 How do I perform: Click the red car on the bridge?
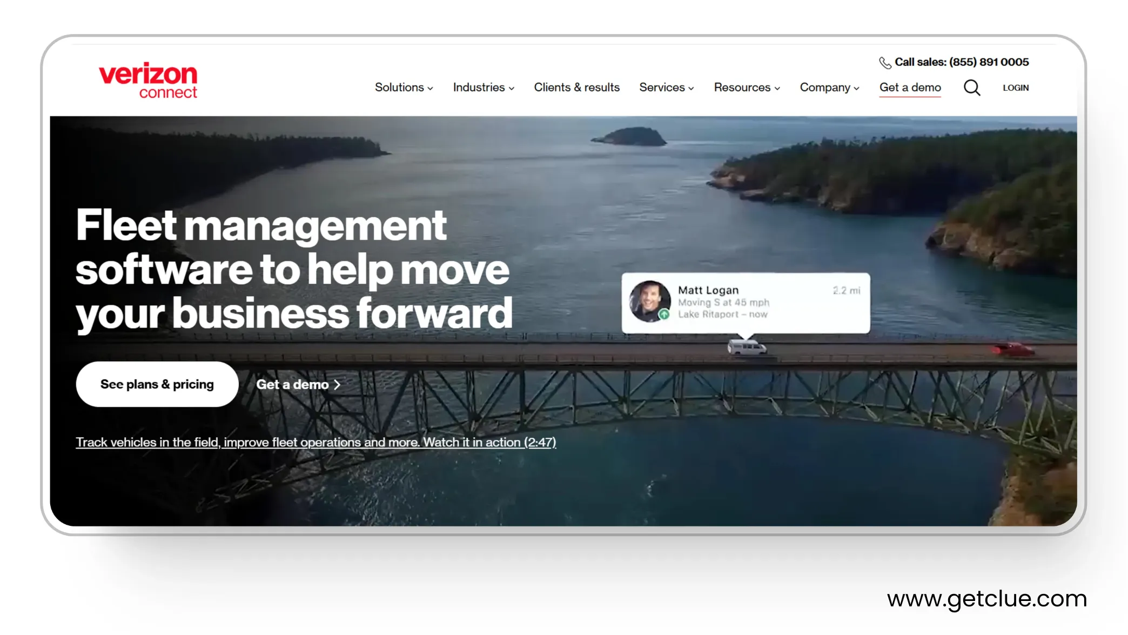pyautogui.click(x=1013, y=350)
